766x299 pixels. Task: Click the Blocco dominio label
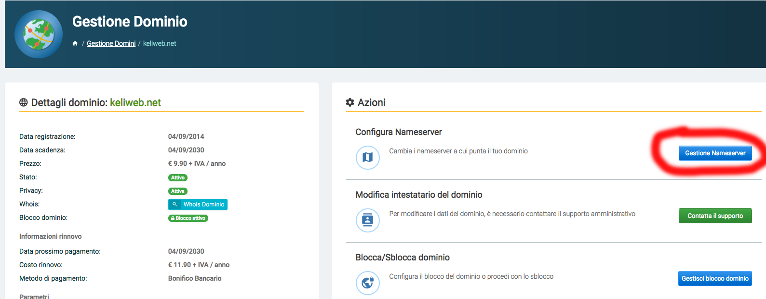(43, 217)
